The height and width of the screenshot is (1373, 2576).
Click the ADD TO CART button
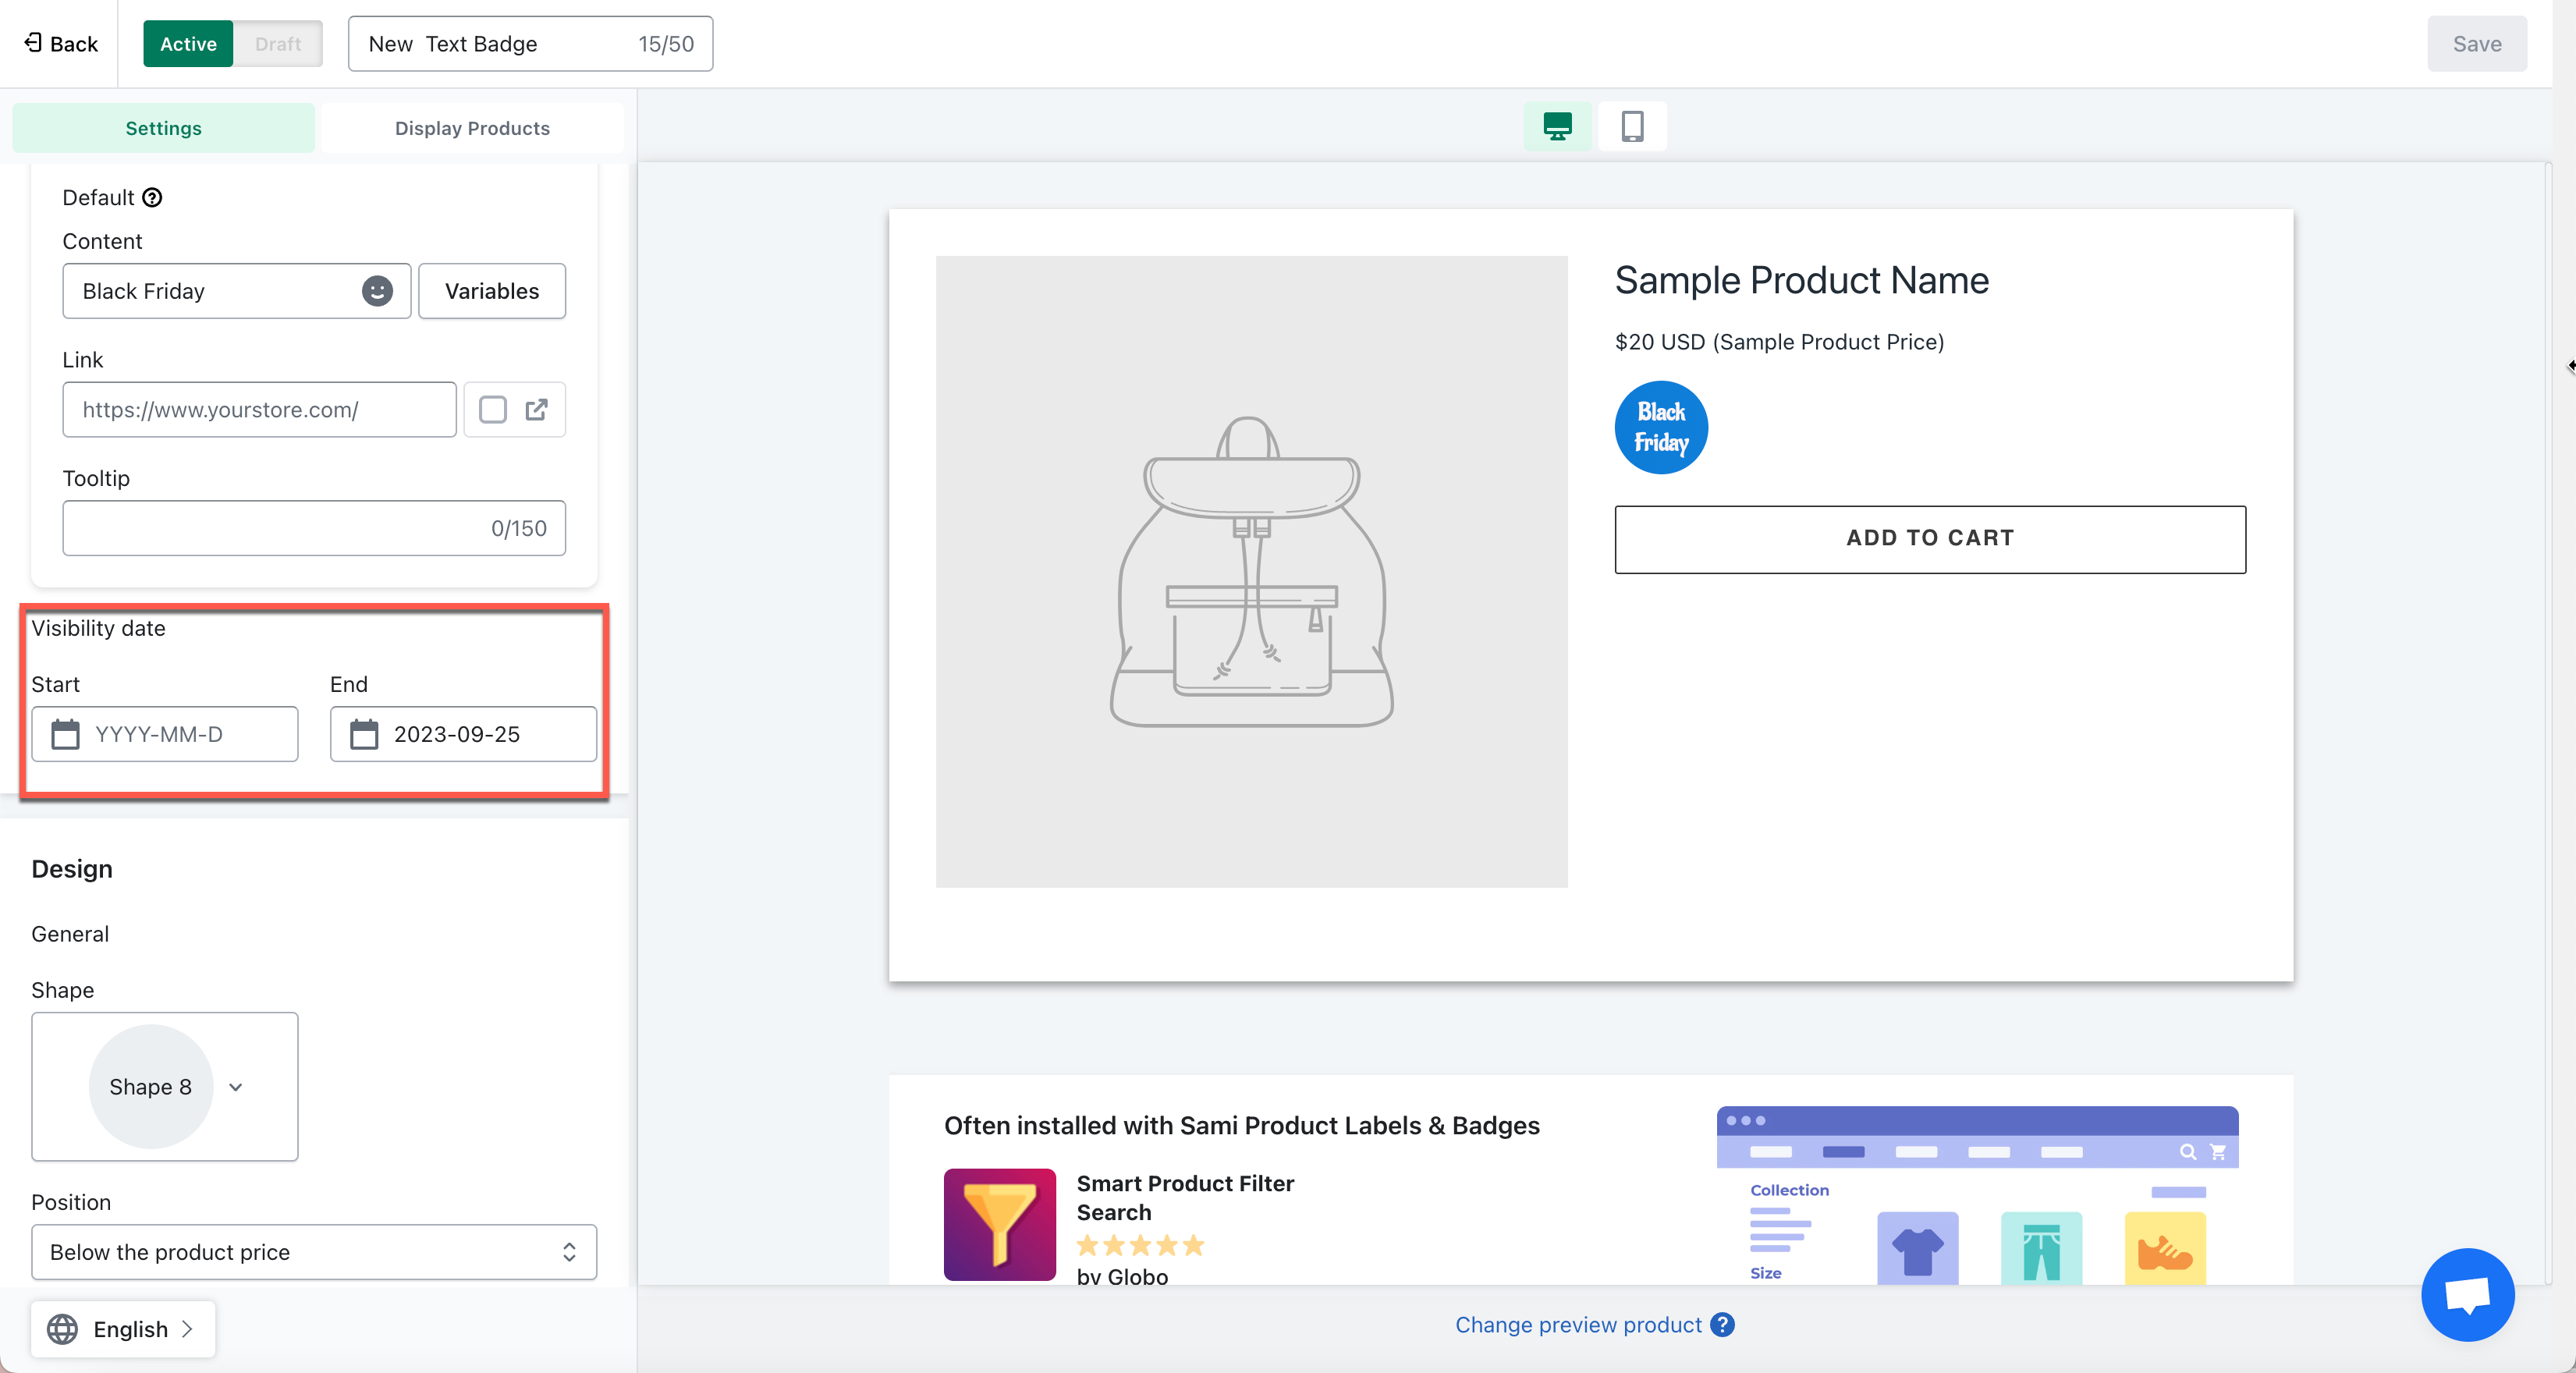(x=1930, y=539)
